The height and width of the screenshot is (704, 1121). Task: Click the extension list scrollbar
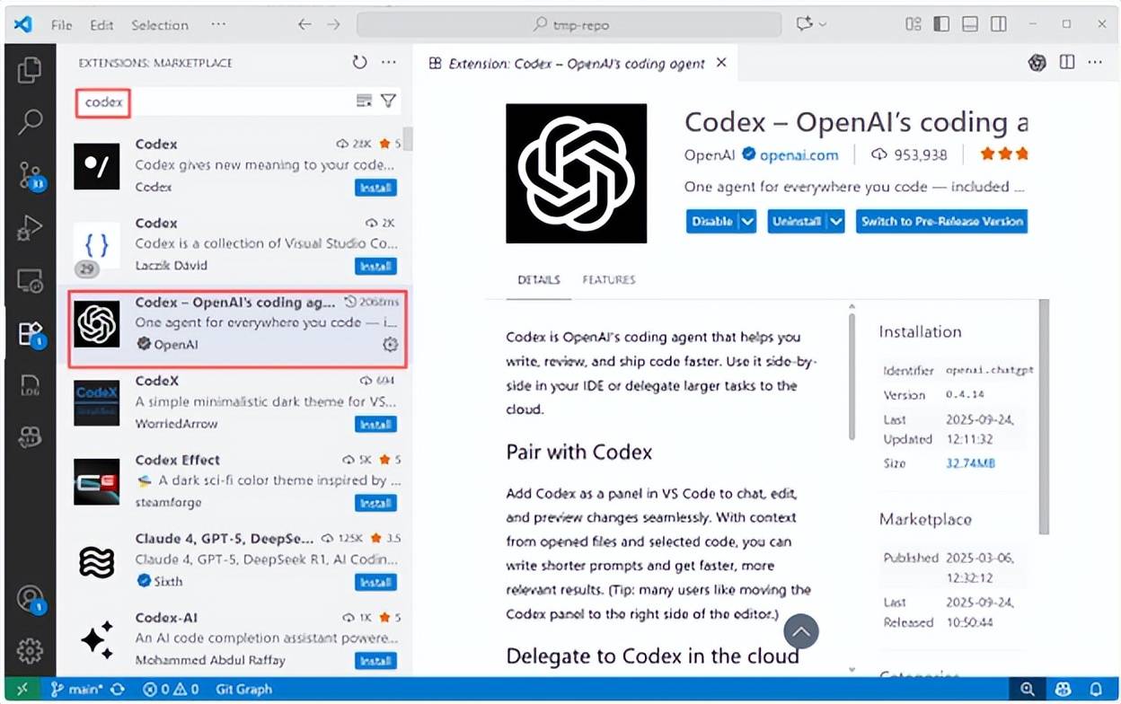point(409,139)
